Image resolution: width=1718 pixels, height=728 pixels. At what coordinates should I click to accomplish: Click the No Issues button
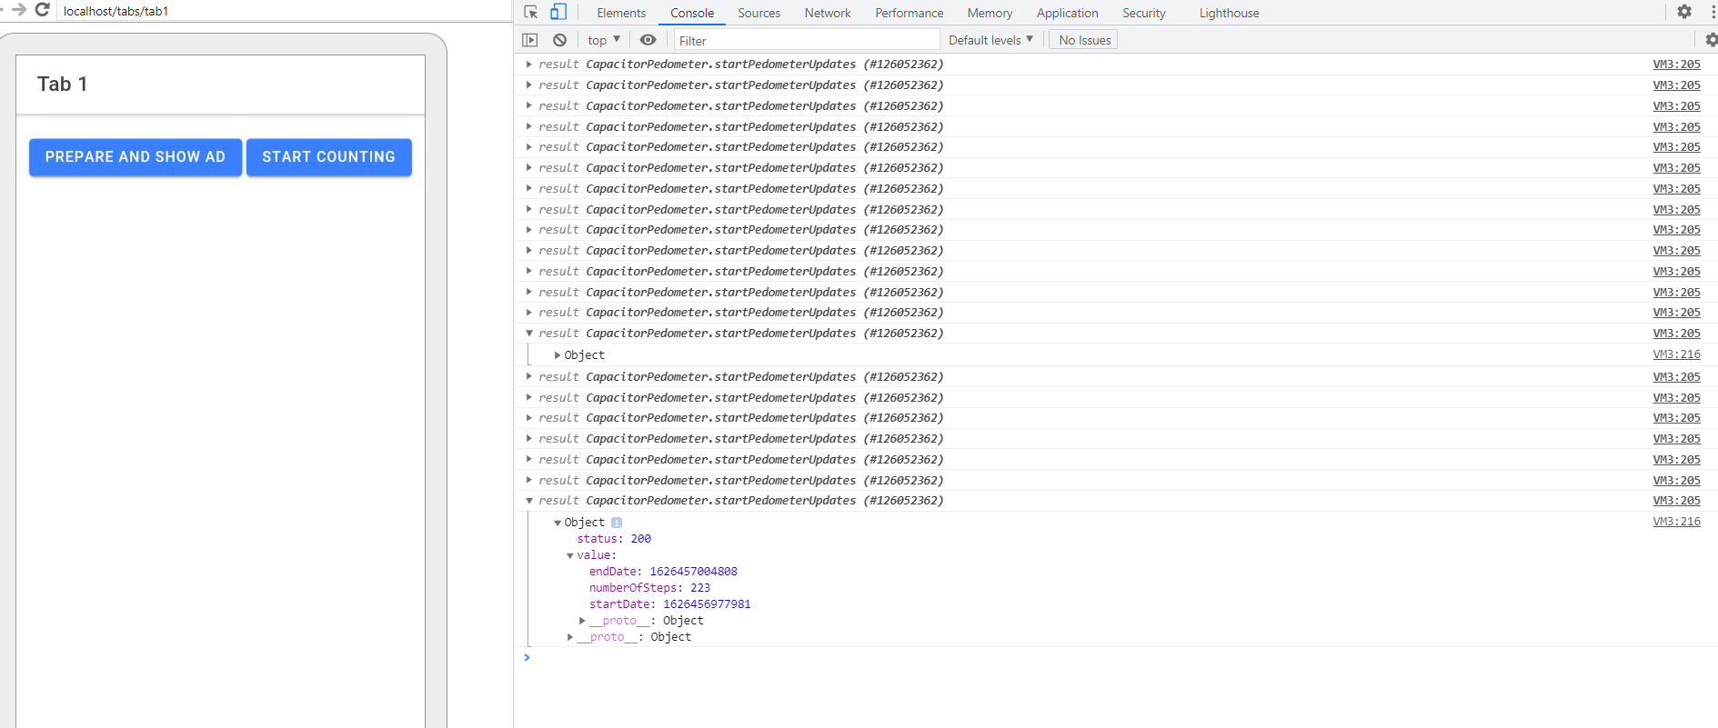pos(1084,40)
